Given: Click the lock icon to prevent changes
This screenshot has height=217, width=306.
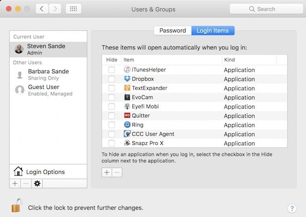Looking at the screenshot, I should [x=16, y=206].
